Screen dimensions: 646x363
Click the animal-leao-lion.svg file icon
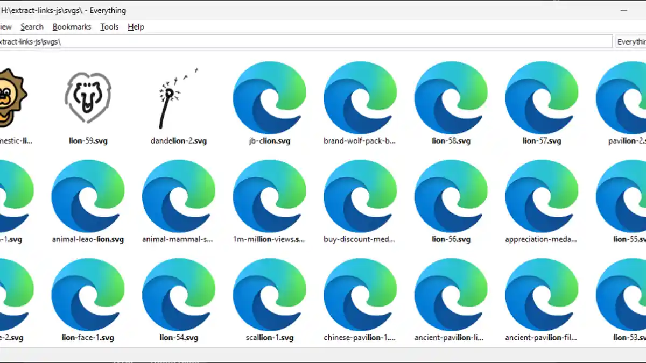[x=88, y=196]
